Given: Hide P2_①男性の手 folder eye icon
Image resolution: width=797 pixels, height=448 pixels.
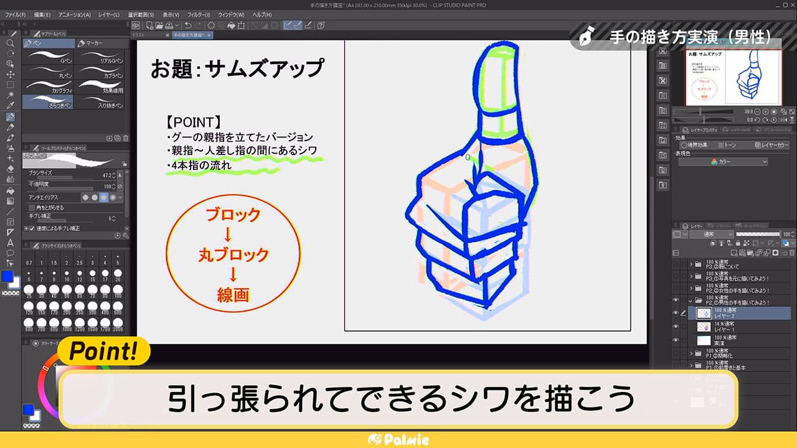Looking at the screenshot, I should pyautogui.click(x=676, y=299).
